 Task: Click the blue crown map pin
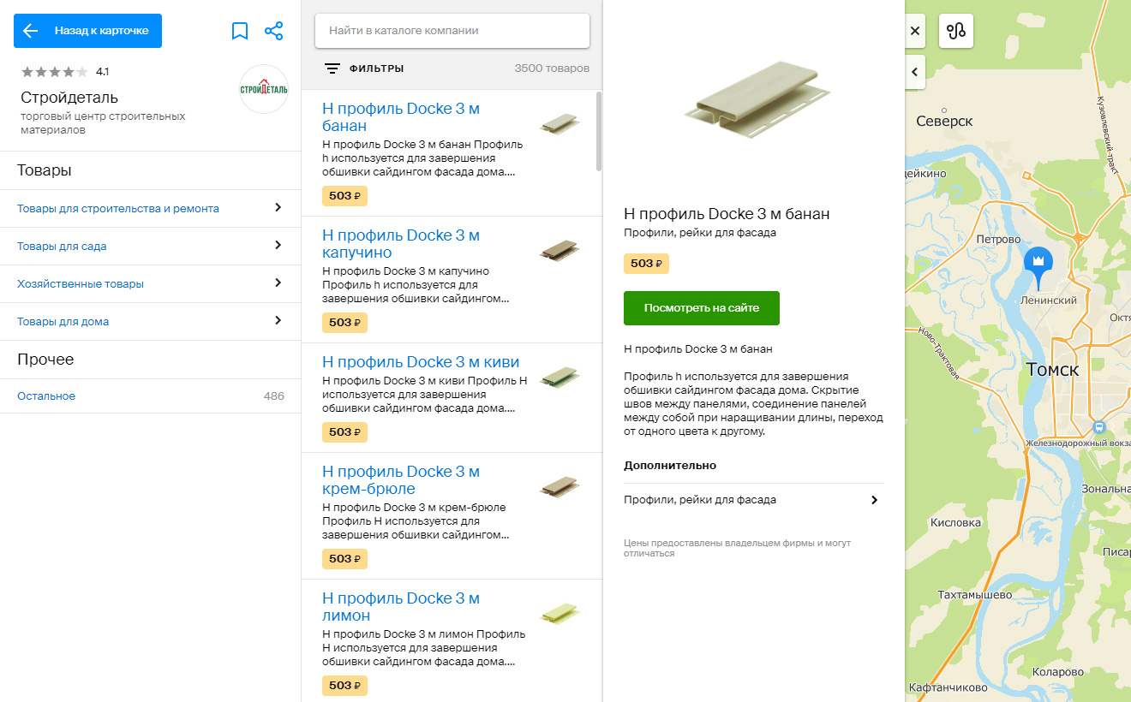(x=1037, y=262)
